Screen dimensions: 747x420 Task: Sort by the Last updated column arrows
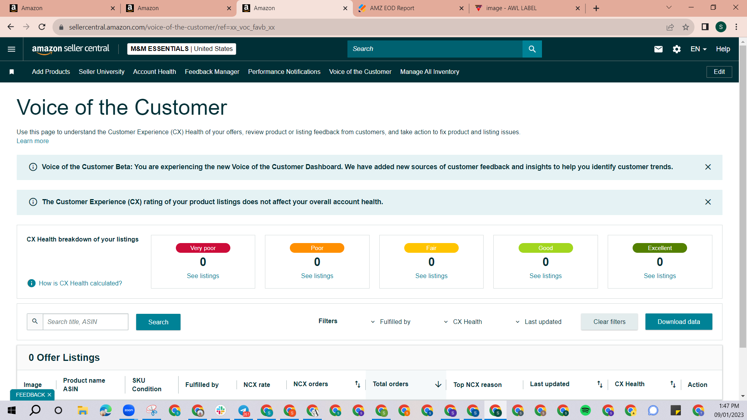click(x=600, y=384)
